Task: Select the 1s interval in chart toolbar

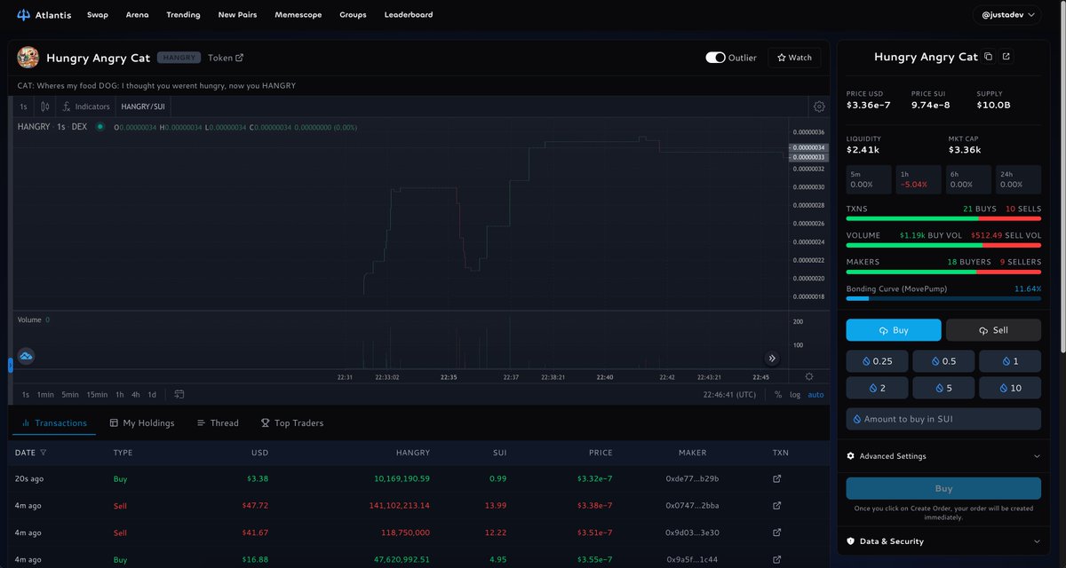Action: click(23, 106)
